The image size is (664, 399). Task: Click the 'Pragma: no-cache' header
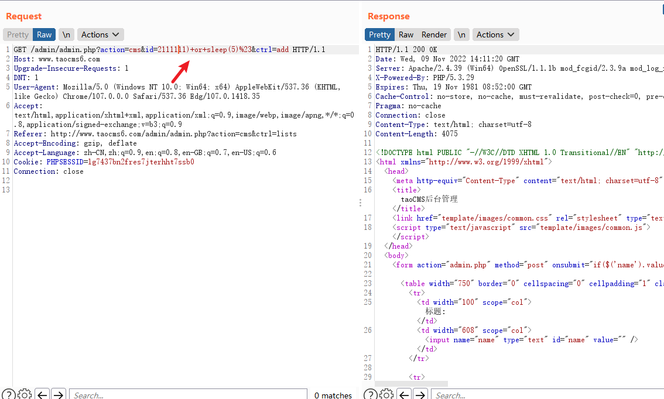(408, 106)
